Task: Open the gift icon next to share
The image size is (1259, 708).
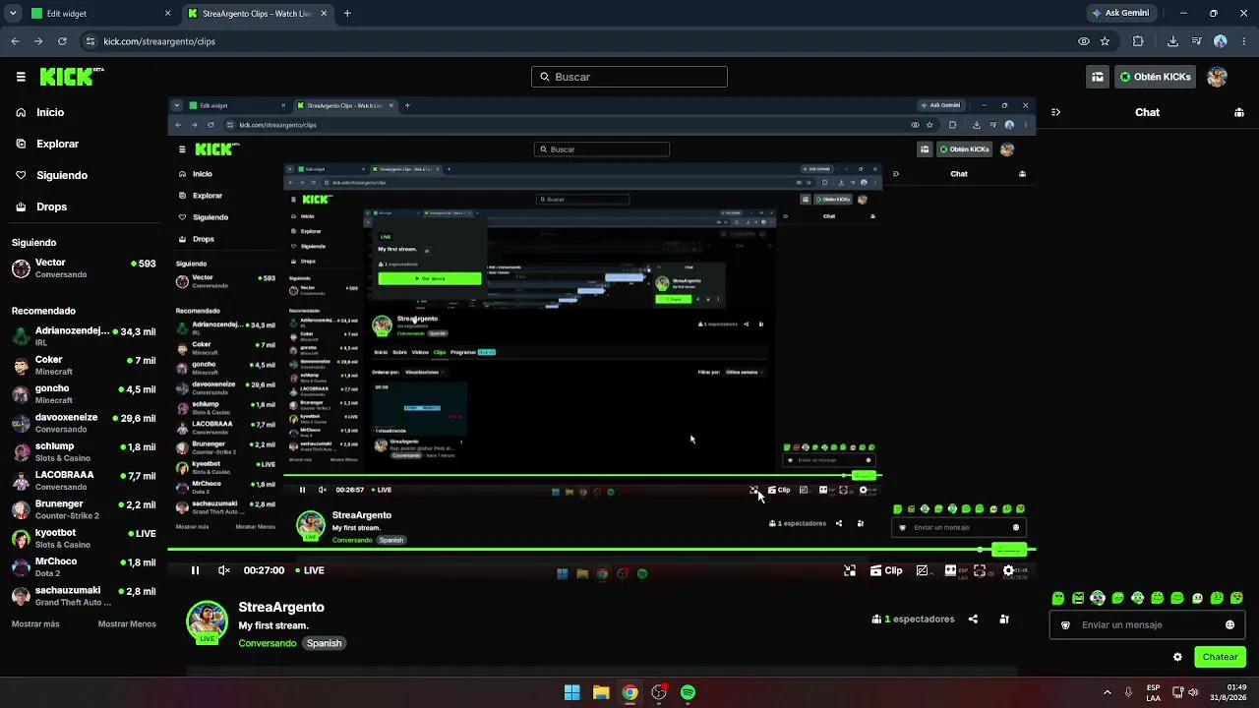Action: pos(1004,619)
